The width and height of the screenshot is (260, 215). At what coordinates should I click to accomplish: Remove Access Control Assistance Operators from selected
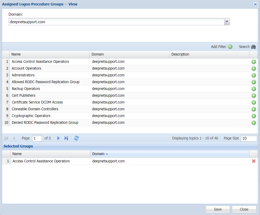254,161
